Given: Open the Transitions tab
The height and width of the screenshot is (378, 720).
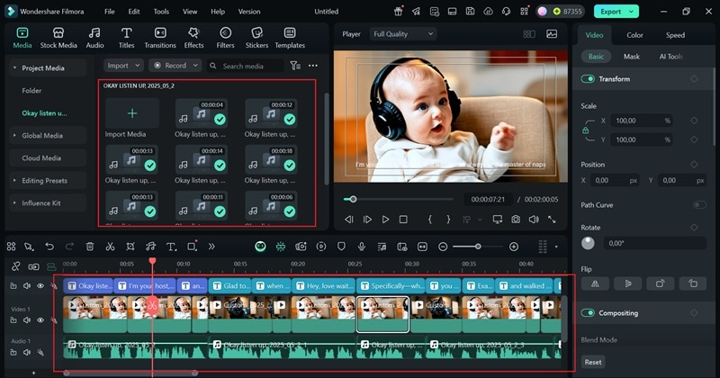Looking at the screenshot, I should (160, 38).
